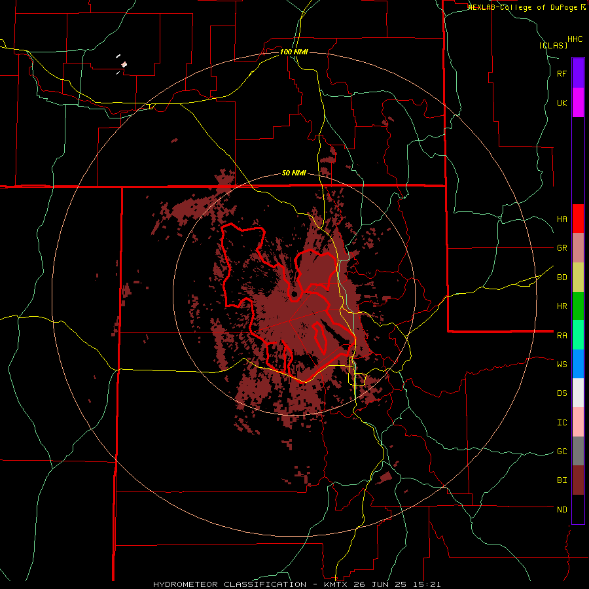Click the UK magenta color swatch
The height and width of the screenshot is (589, 589).
[578, 103]
